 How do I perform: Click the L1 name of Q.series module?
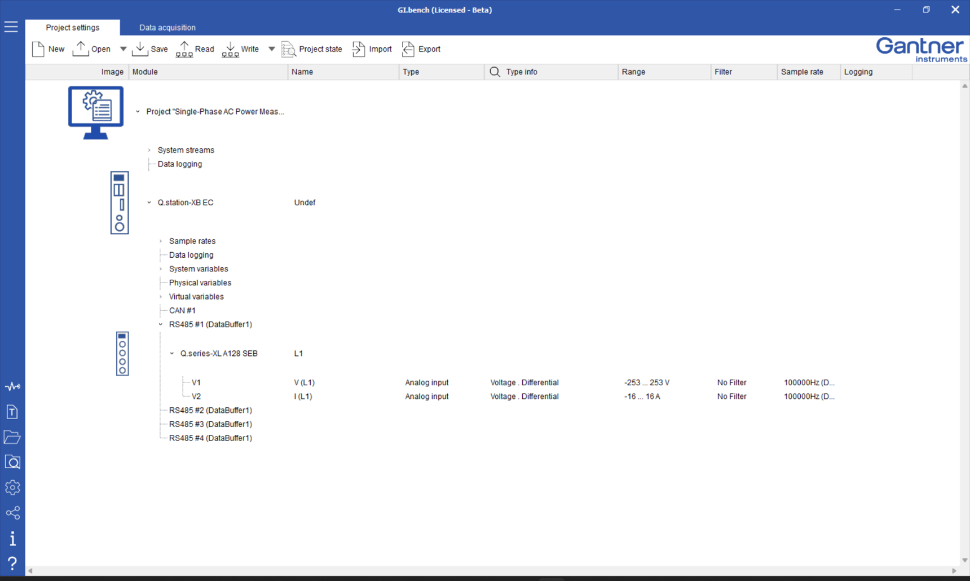coord(298,354)
